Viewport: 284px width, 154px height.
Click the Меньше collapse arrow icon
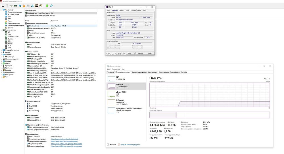tap(108, 145)
